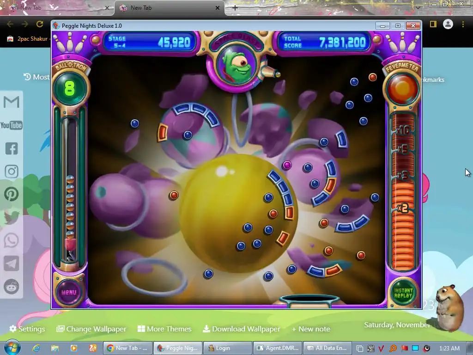Image resolution: width=473 pixels, height=355 pixels.
Task: Open Chrome side panel icon
Action: point(433,24)
